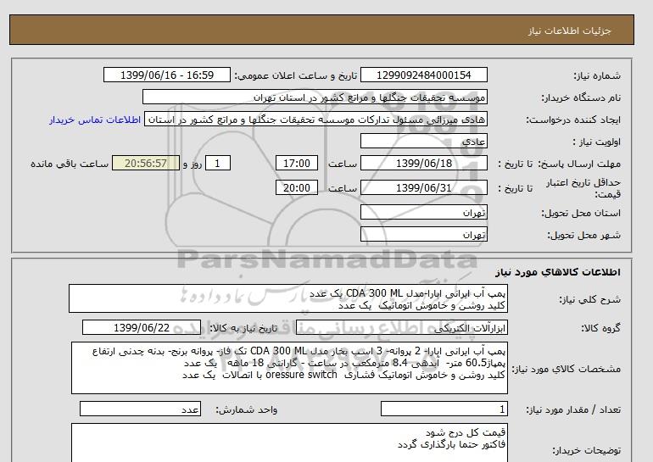Click the label 'مشخصات کالای مورد نیاز:'
Image resolution: width=653 pixels, height=462 pixels.
click(x=566, y=369)
